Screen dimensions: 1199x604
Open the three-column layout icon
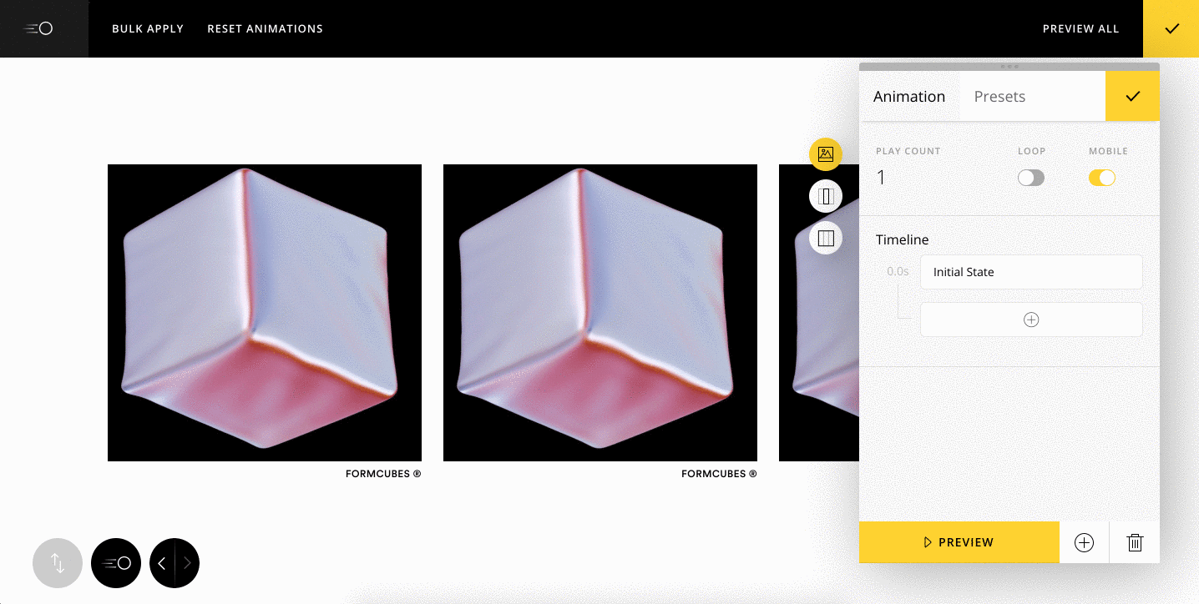point(825,237)
